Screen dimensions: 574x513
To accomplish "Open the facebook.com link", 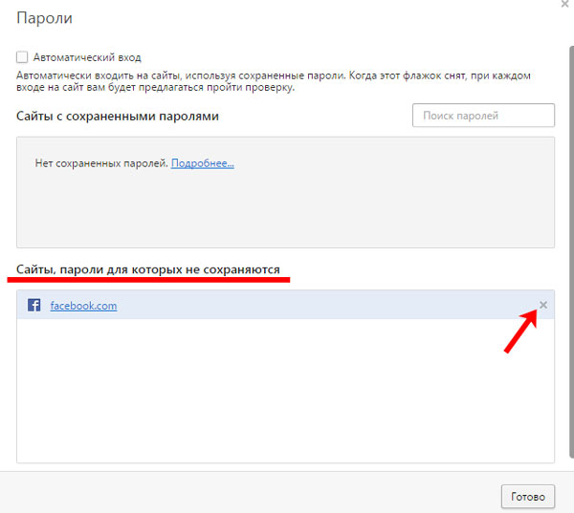I will [x=83, y=306].
